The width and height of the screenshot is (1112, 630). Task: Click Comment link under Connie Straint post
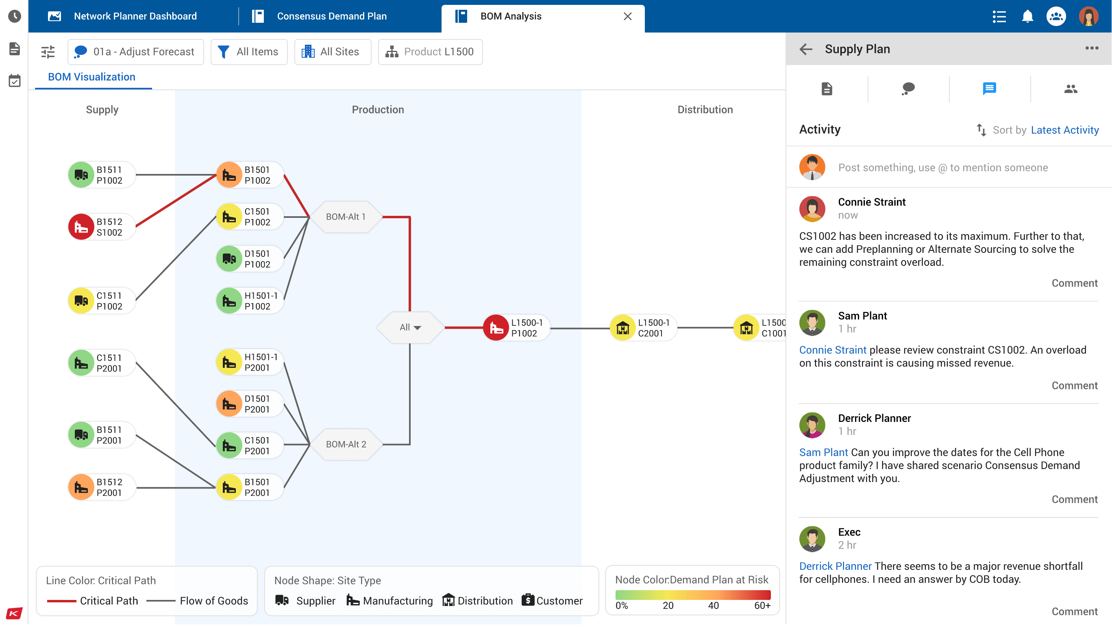(x=1075, y=284)
